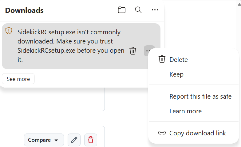Click the See more button
241x147 pixels.
(18, 79)
